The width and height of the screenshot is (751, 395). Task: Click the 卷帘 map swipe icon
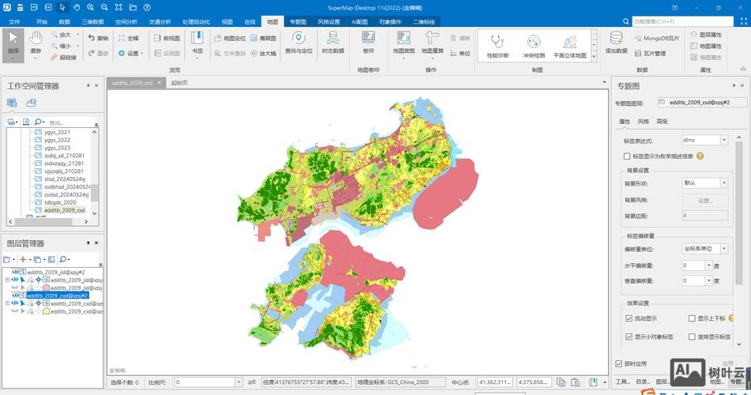click(368, 42)
